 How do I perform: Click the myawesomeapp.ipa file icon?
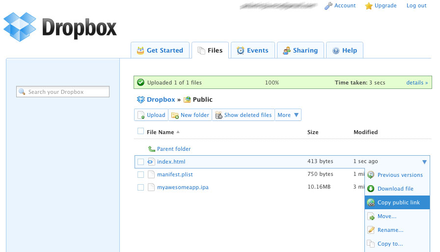click(151, 187)
